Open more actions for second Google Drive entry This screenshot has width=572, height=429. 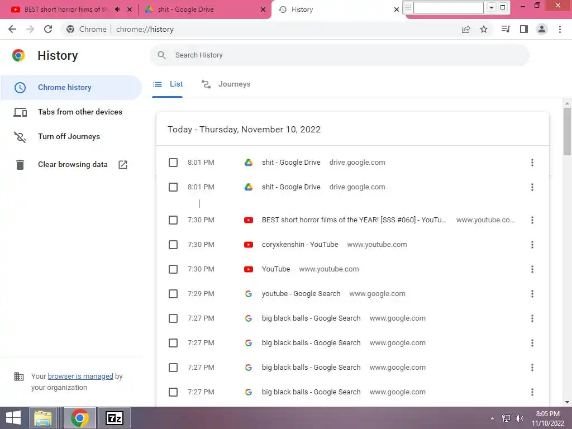532,187
